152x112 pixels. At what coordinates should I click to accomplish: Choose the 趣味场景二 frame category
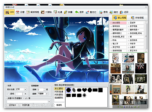point(118,33)
